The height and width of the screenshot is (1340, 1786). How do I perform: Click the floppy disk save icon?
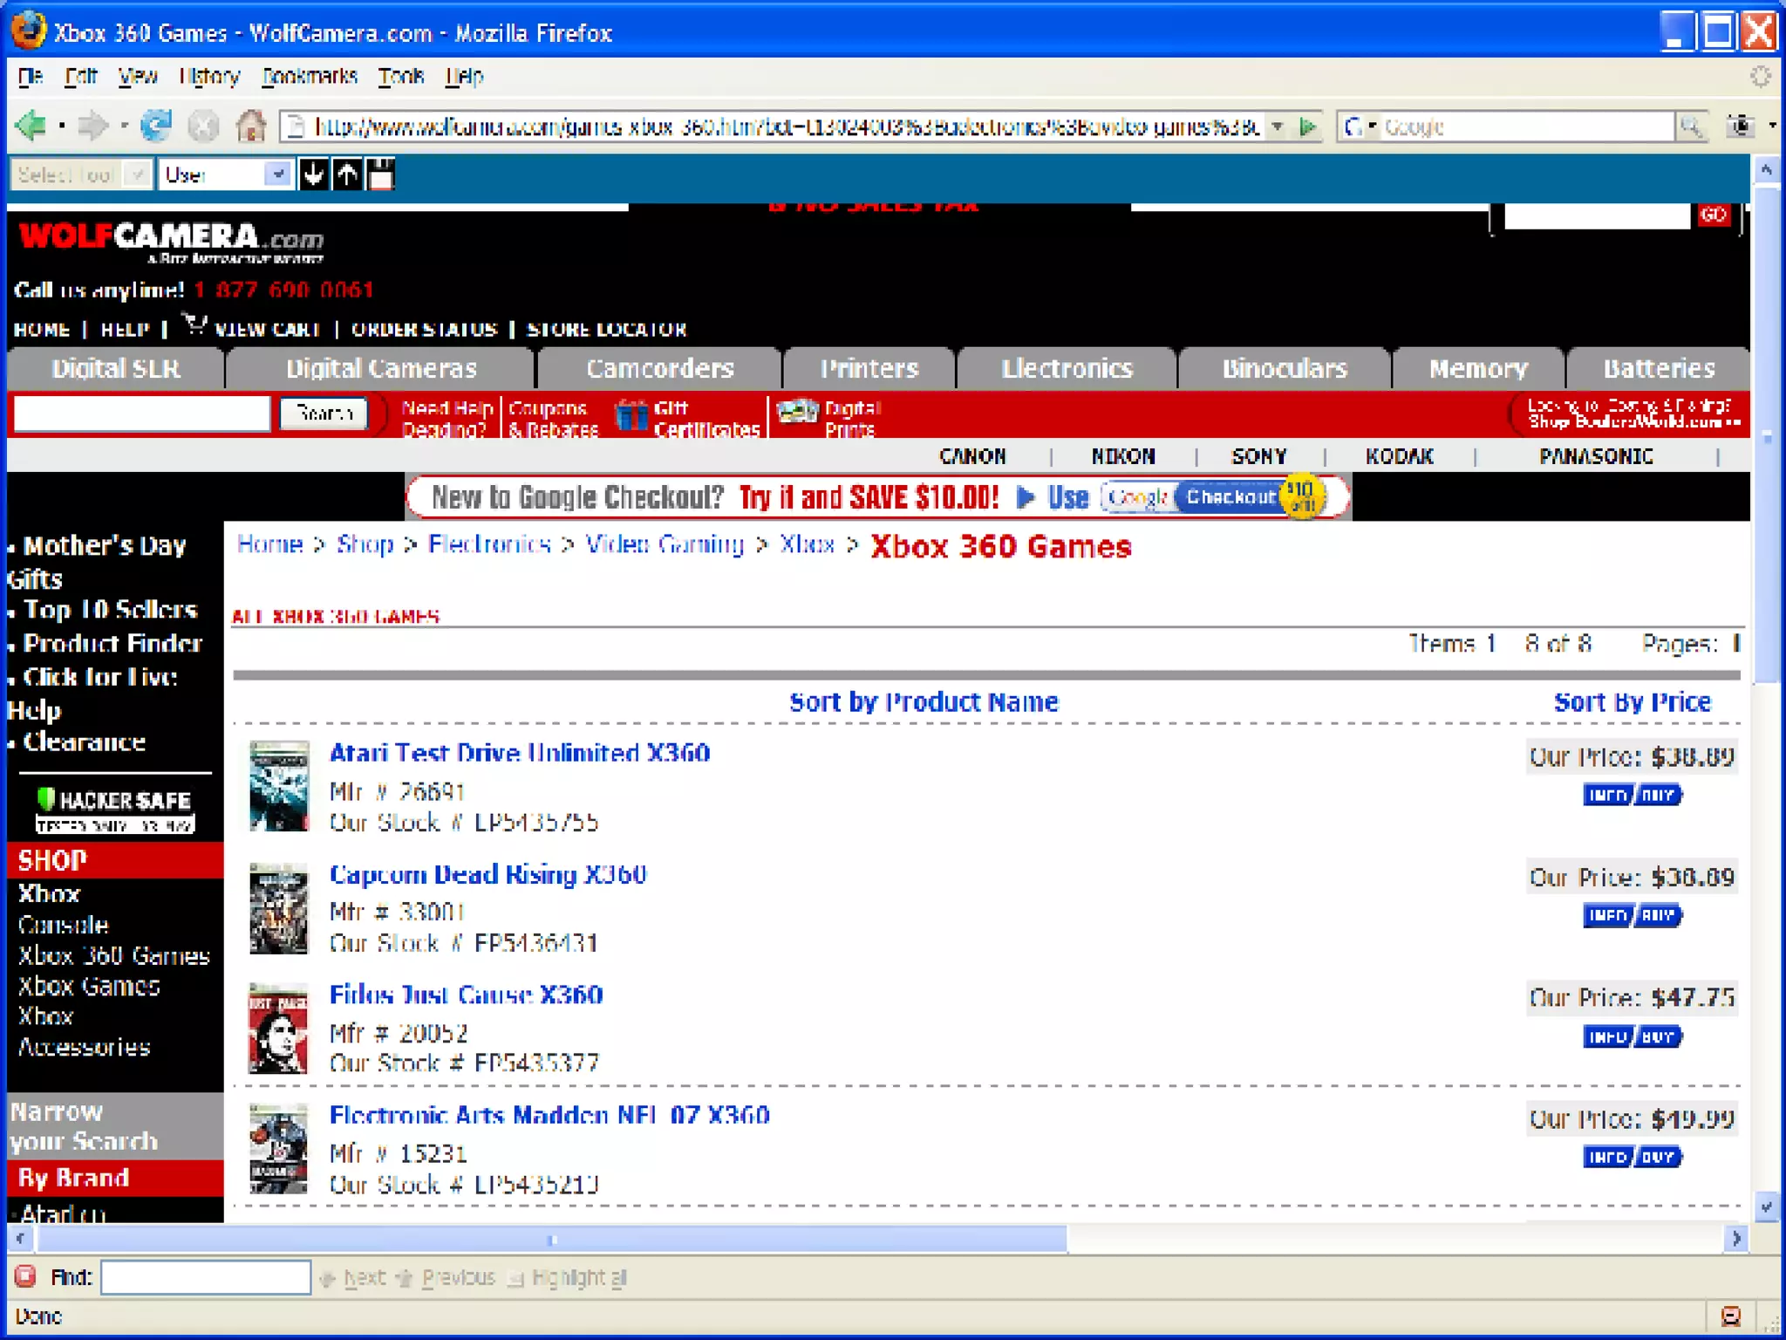click(381, 174)
